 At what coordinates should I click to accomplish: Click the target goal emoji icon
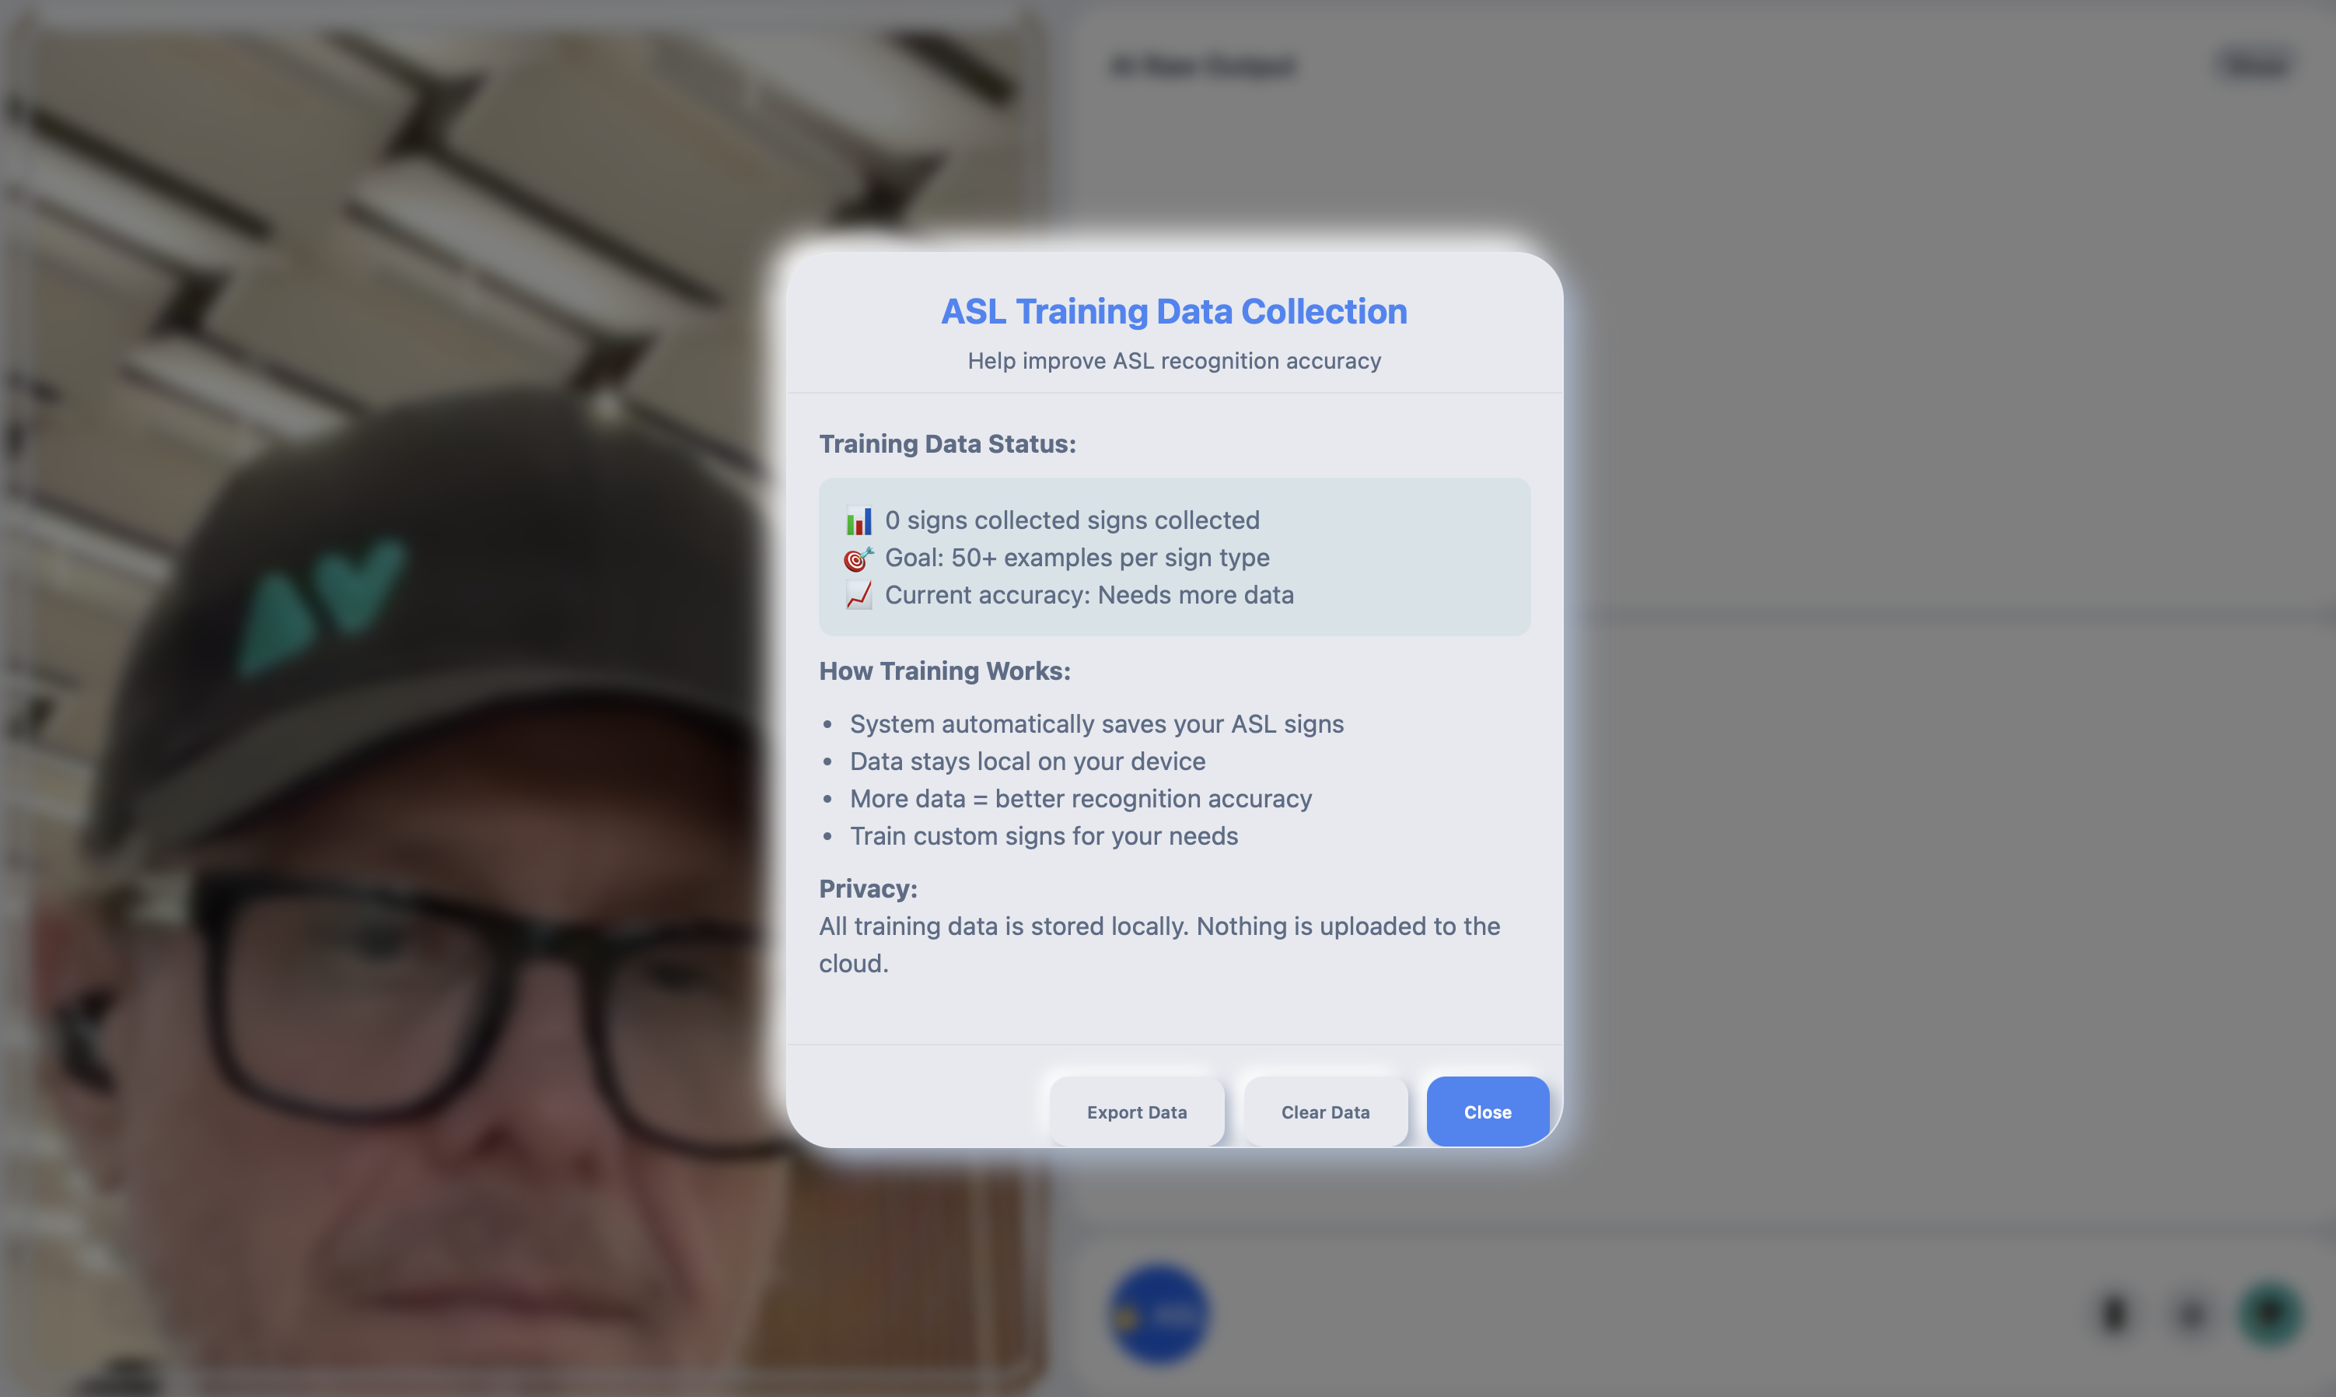[x=859, y=558]
